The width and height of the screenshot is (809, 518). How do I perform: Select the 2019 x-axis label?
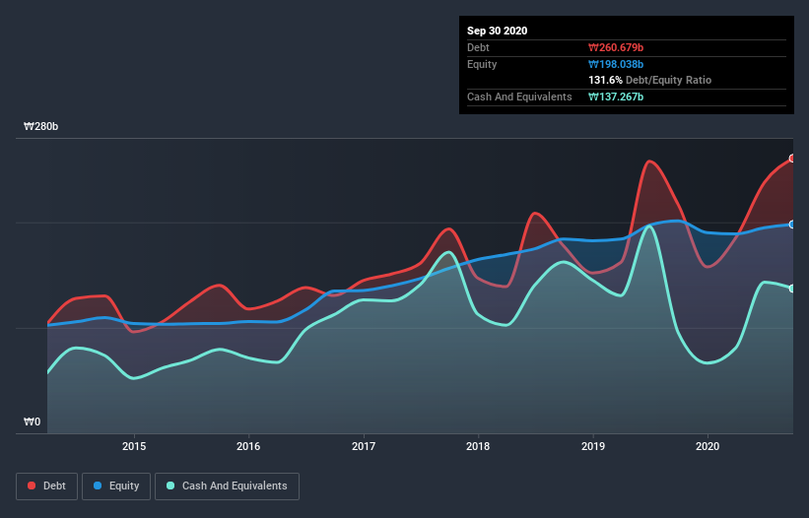(593, 446)
